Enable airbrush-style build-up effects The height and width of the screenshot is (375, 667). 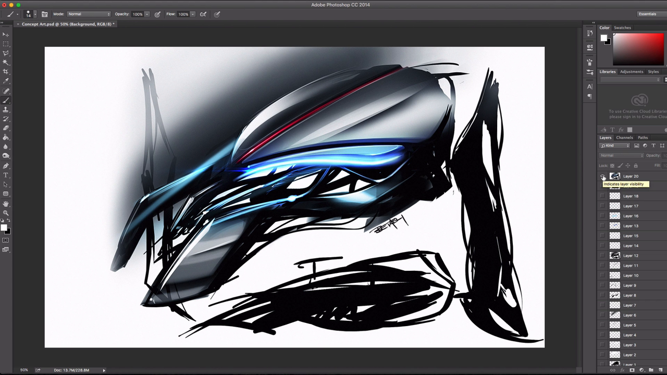pos(203,14)
